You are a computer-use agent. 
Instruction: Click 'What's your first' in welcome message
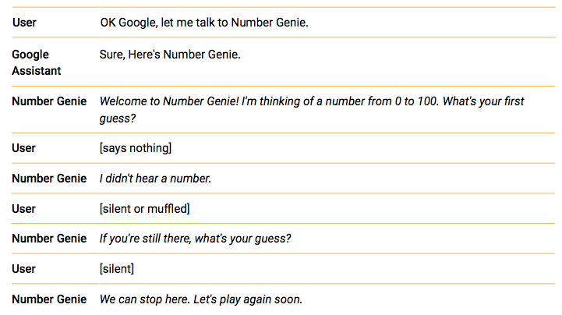point(483,101)
